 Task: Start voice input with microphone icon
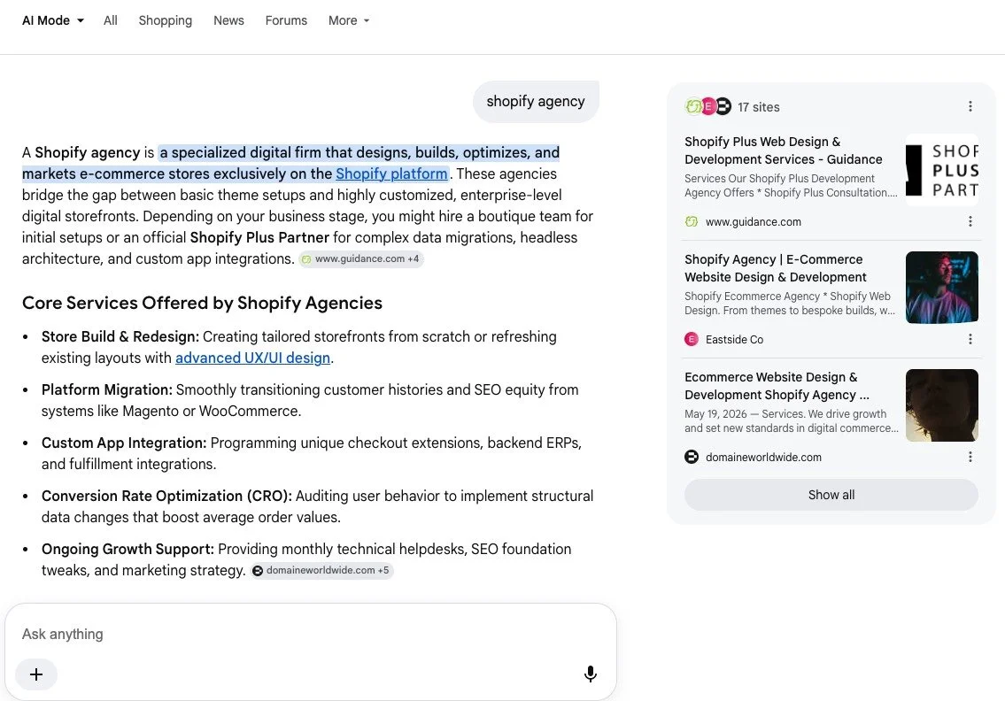click(591, 674)
